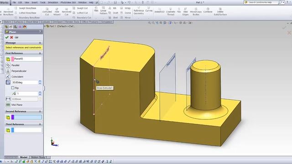This screenshot has width=292, height=164.
Task: Click the Boundary Cut button
Action: point(82,17)
